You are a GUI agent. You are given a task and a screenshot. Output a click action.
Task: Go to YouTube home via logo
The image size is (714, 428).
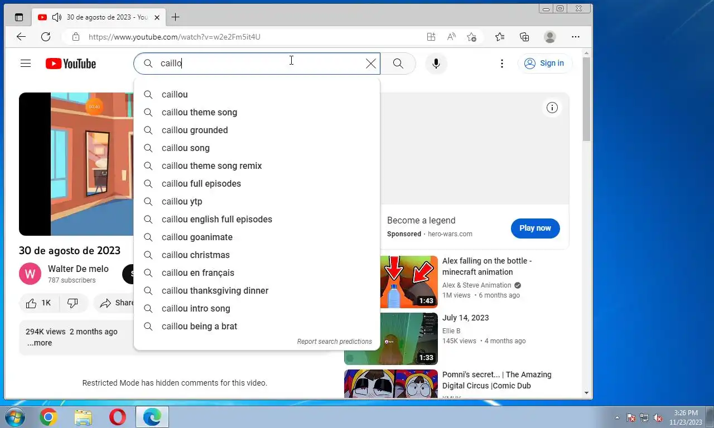[x=71, y=64]
